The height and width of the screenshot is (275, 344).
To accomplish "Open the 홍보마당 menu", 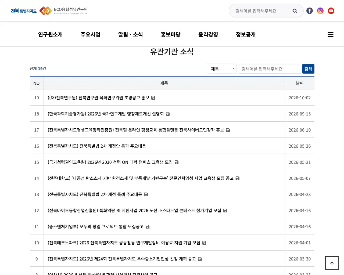I will pyautogui.click(x=171, y=34).
